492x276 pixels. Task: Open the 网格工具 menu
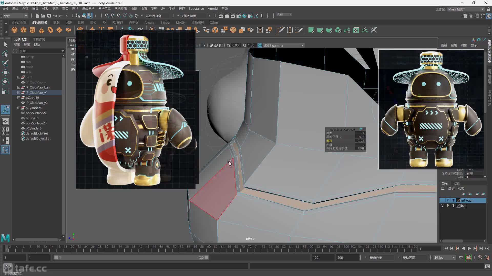click(105, 9)
